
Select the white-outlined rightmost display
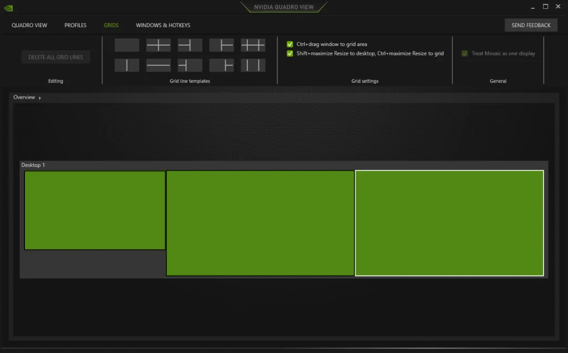pos(449,223)
